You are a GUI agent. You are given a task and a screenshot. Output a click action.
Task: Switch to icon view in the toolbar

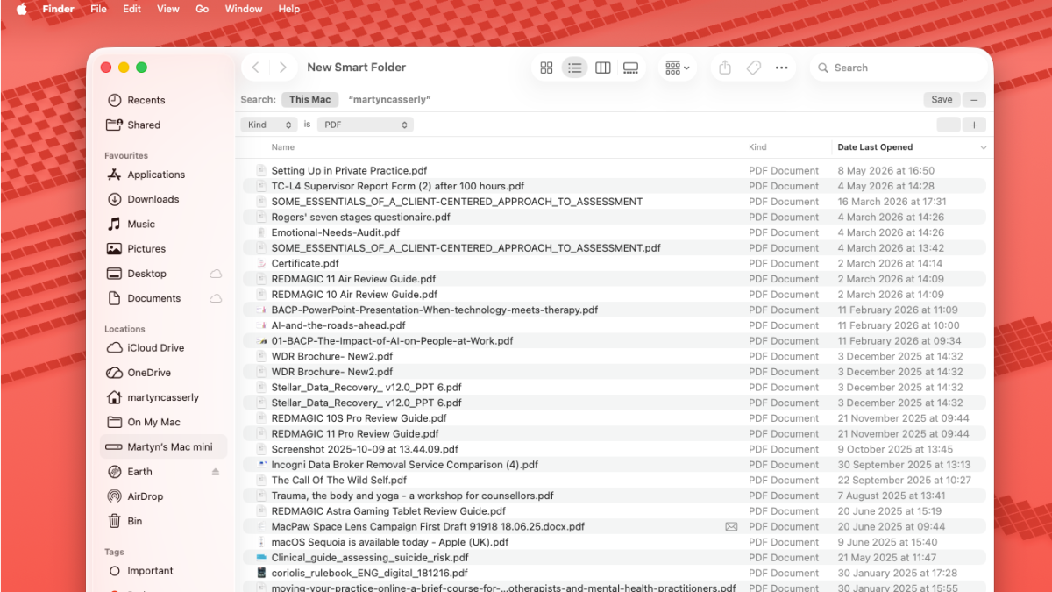coord(546,68)
